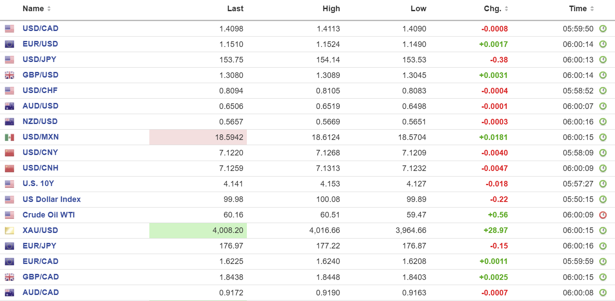The image size is (615, 301).
Task: Click the gold bar icon beside XAU/USD
Action: pyautogui.click(x=9, y=231)
